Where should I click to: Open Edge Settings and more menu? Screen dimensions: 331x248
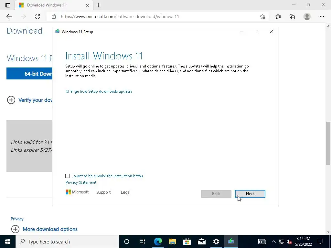click(x=322, y=16)
